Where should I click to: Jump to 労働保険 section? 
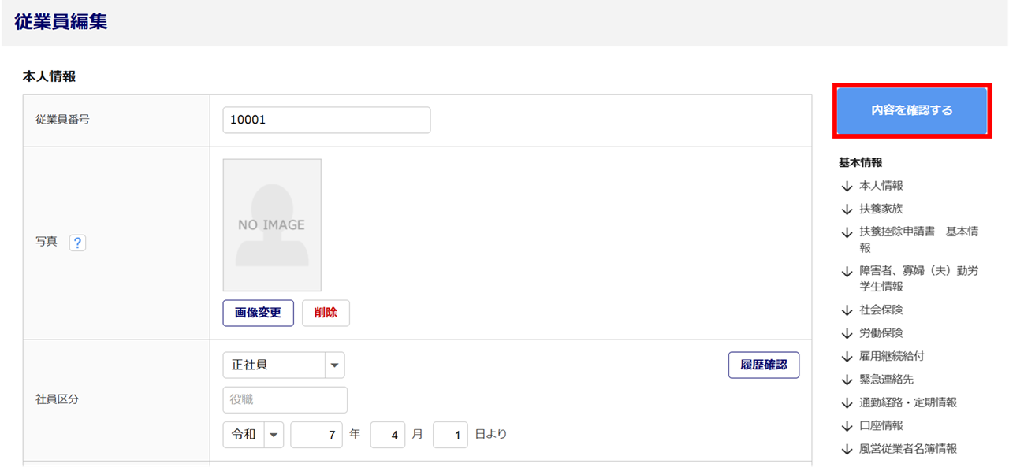881,333
